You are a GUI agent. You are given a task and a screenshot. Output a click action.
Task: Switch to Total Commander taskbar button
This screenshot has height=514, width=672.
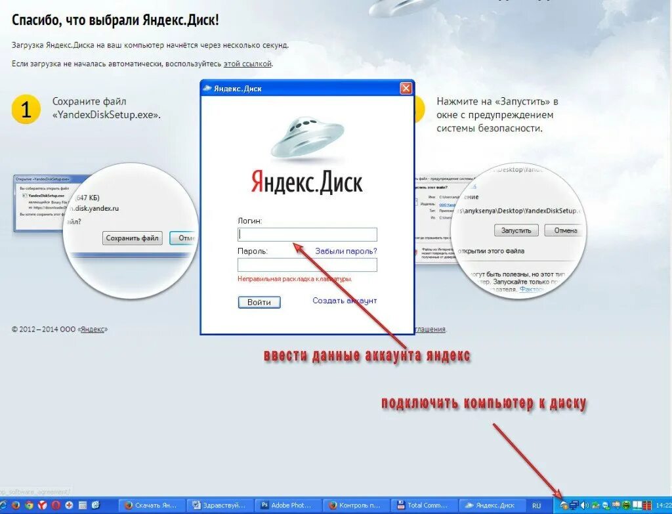pos(423,505)
